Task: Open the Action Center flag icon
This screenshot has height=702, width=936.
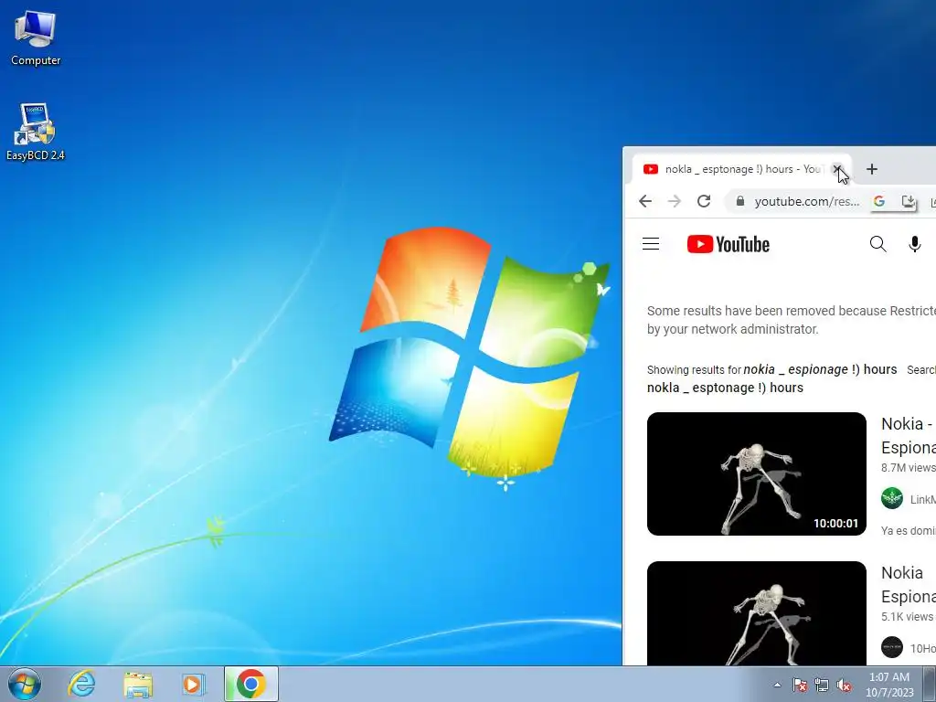Action: coord(800,685)
